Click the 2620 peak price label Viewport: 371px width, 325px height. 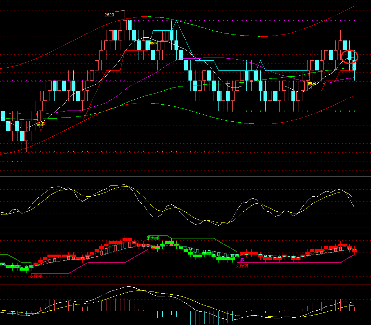point(109,15)
